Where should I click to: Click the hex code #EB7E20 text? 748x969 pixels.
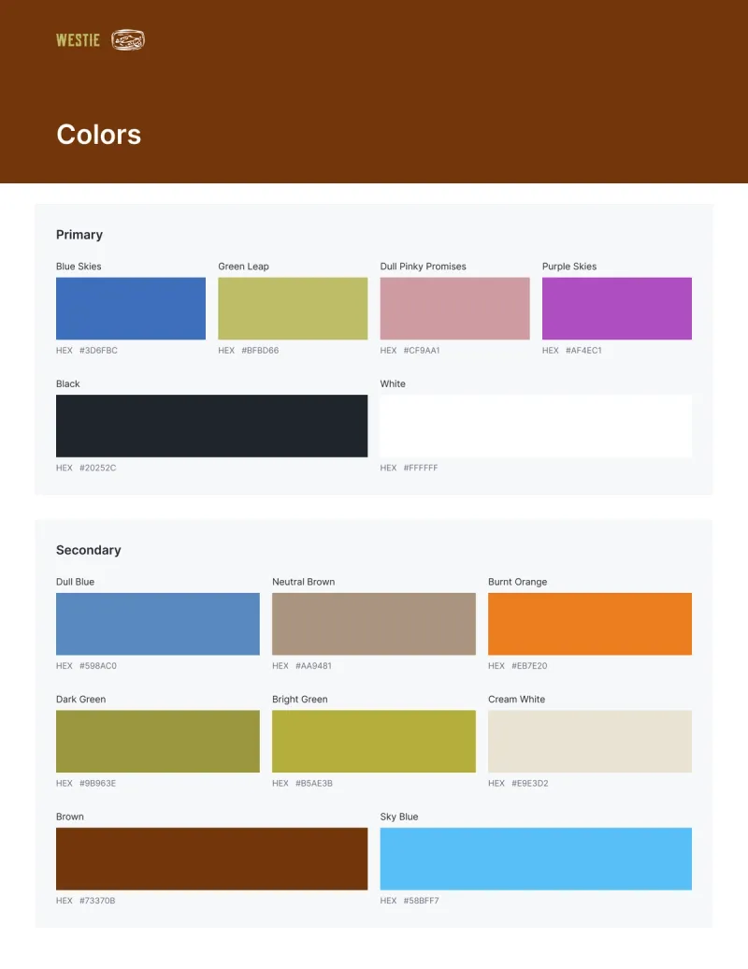(529, 666)
